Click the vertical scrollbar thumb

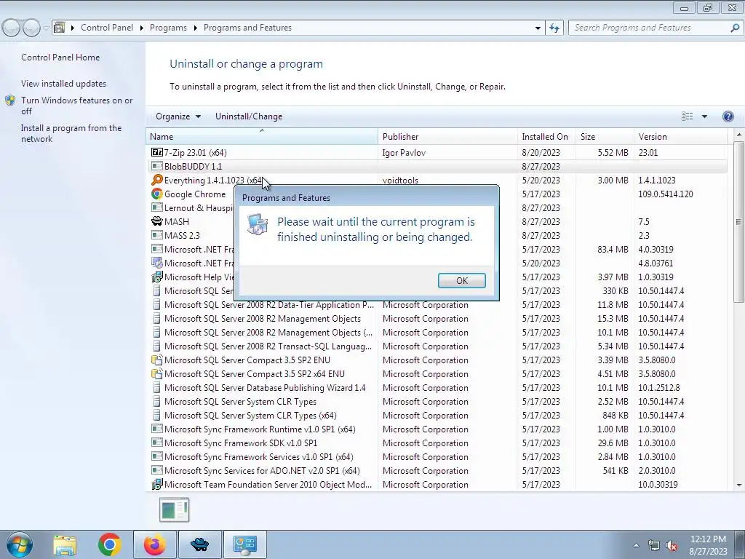click(738, 221)
